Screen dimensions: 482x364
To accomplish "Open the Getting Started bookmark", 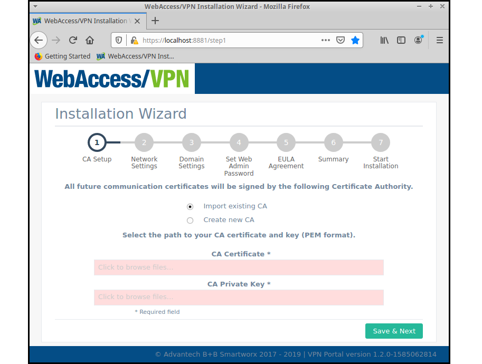I will (63, 56).
